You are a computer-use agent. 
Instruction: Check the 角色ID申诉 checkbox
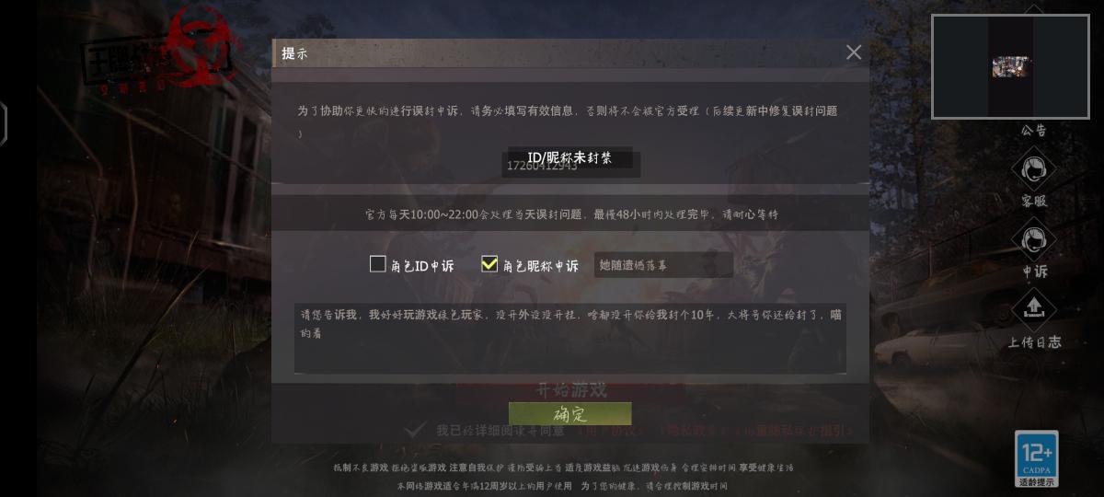[377, 264]
